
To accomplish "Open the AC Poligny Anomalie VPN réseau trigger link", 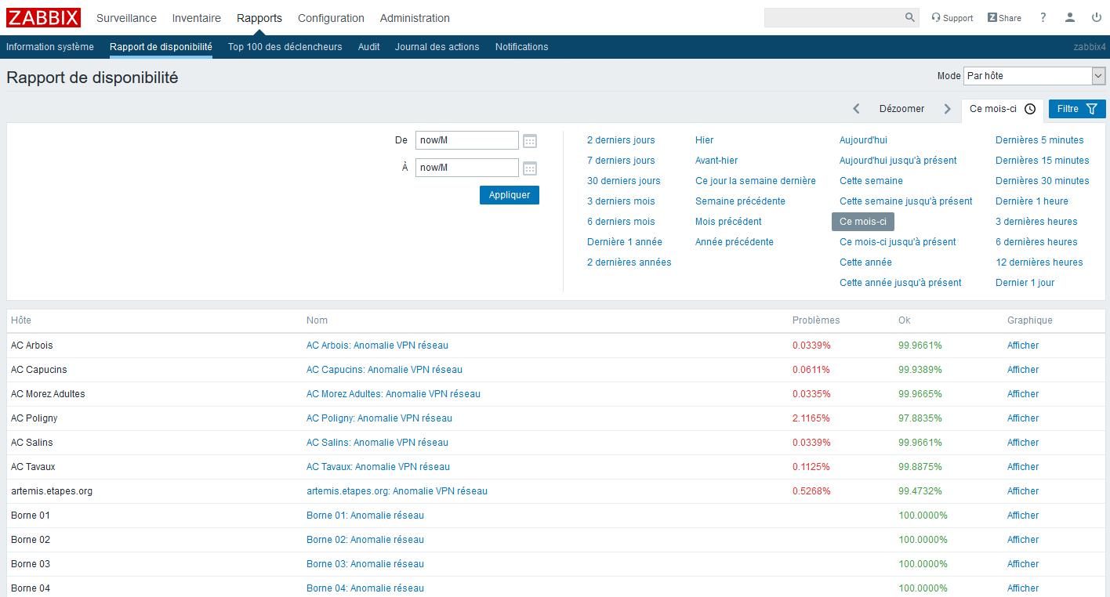I will click(379, 418).
